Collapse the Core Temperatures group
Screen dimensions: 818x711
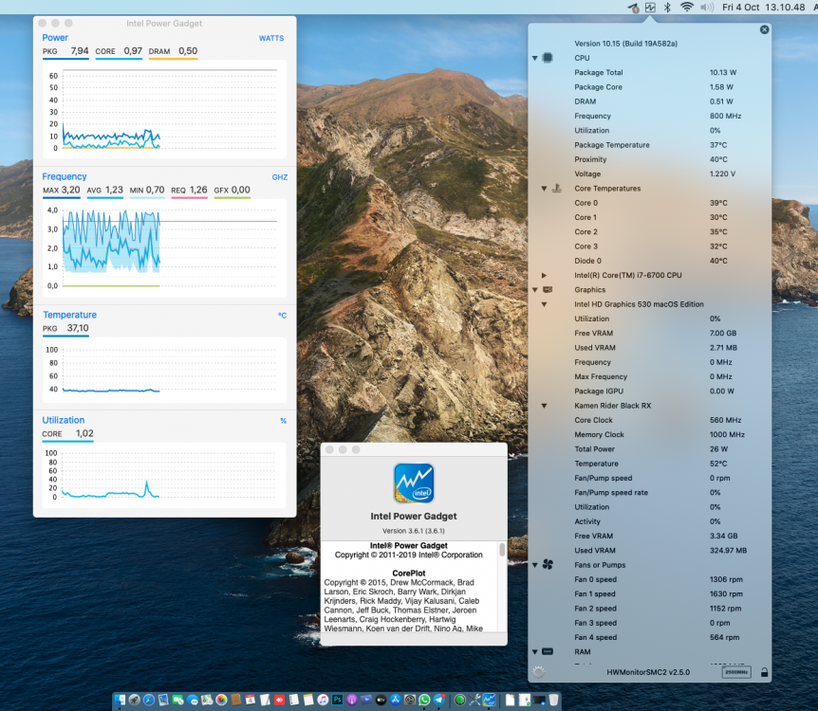[x=544, y=188]
